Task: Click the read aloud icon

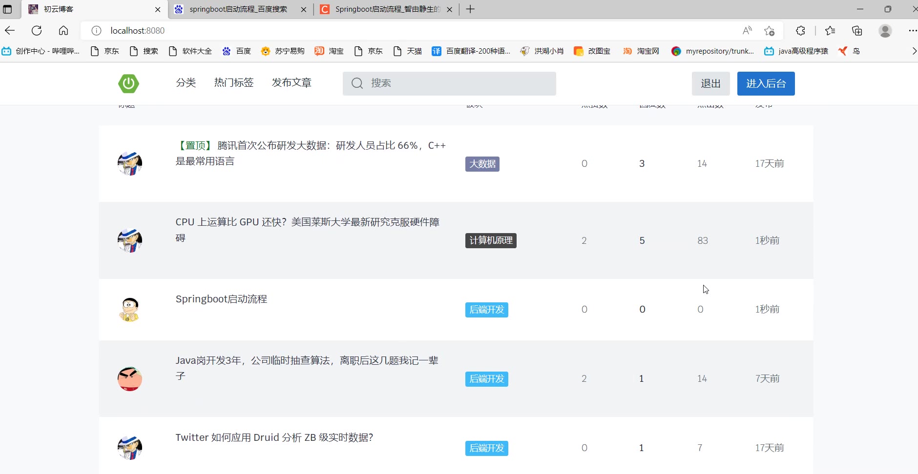Action: (x=747, y=31)
